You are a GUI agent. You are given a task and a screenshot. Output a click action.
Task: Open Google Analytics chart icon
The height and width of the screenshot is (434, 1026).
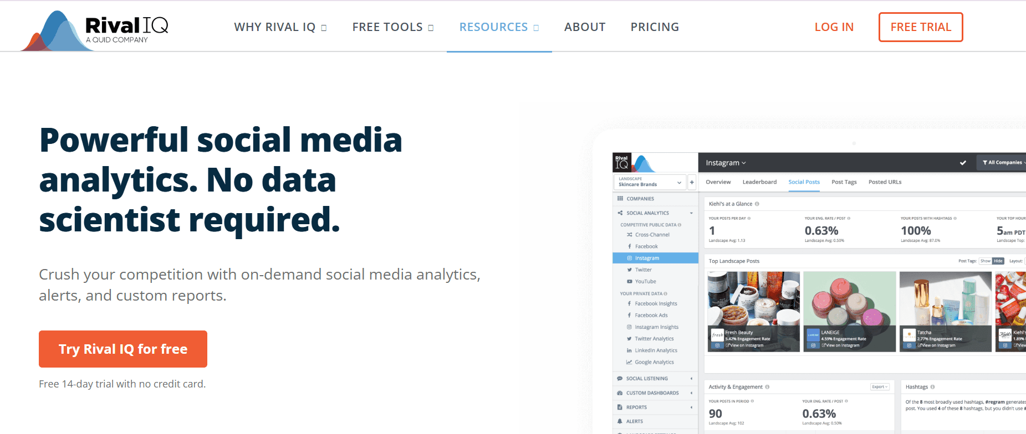pos(630,362)
